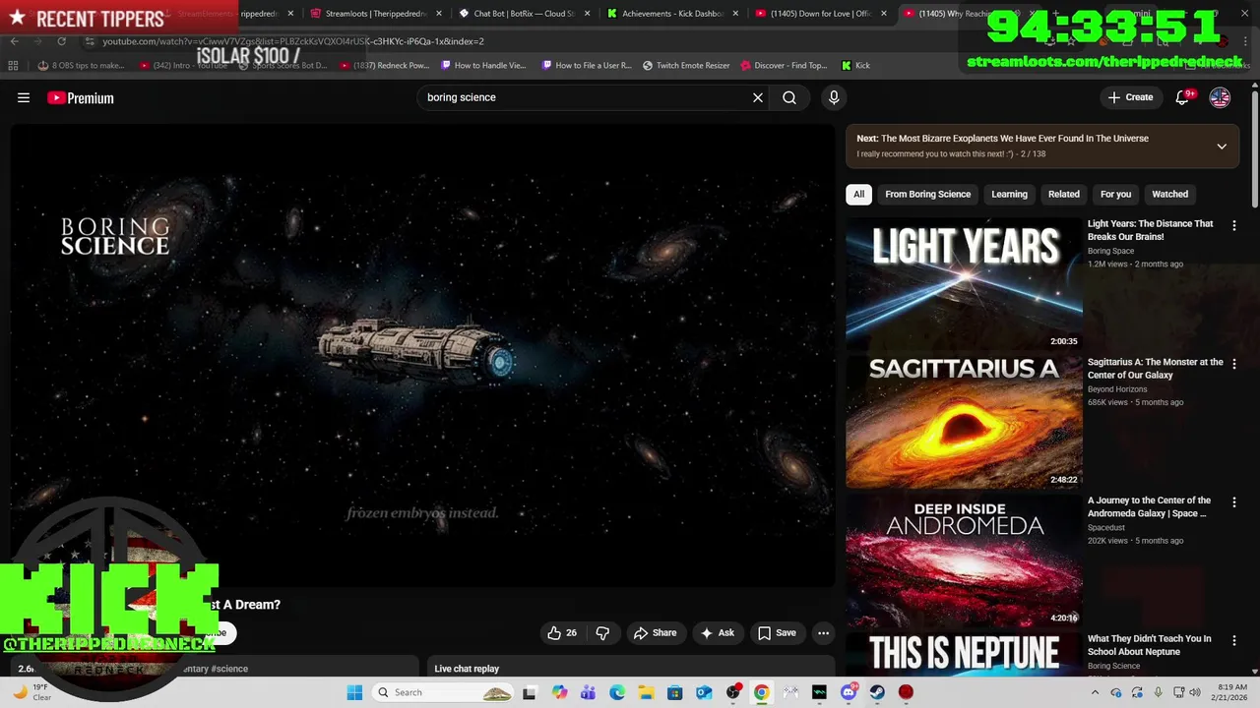Start voice search with microphone icon

pyautogui.click(x=834, y=97)
